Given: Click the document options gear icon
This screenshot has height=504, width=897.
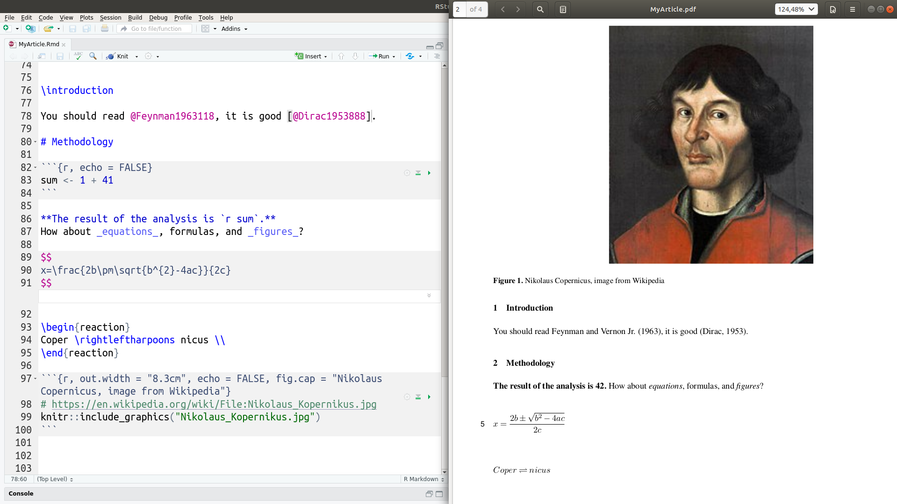Looking at the screenshot, I should [148, 56].
